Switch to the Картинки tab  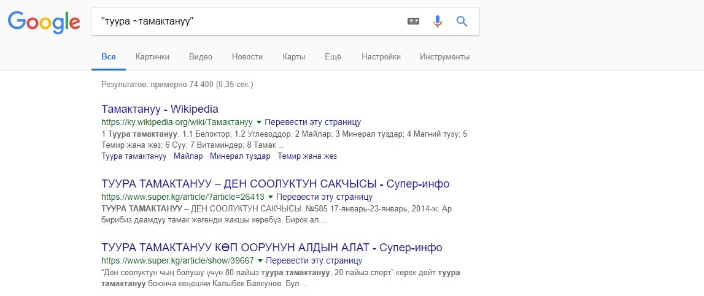pyautogui.click(x=152, y=57)
